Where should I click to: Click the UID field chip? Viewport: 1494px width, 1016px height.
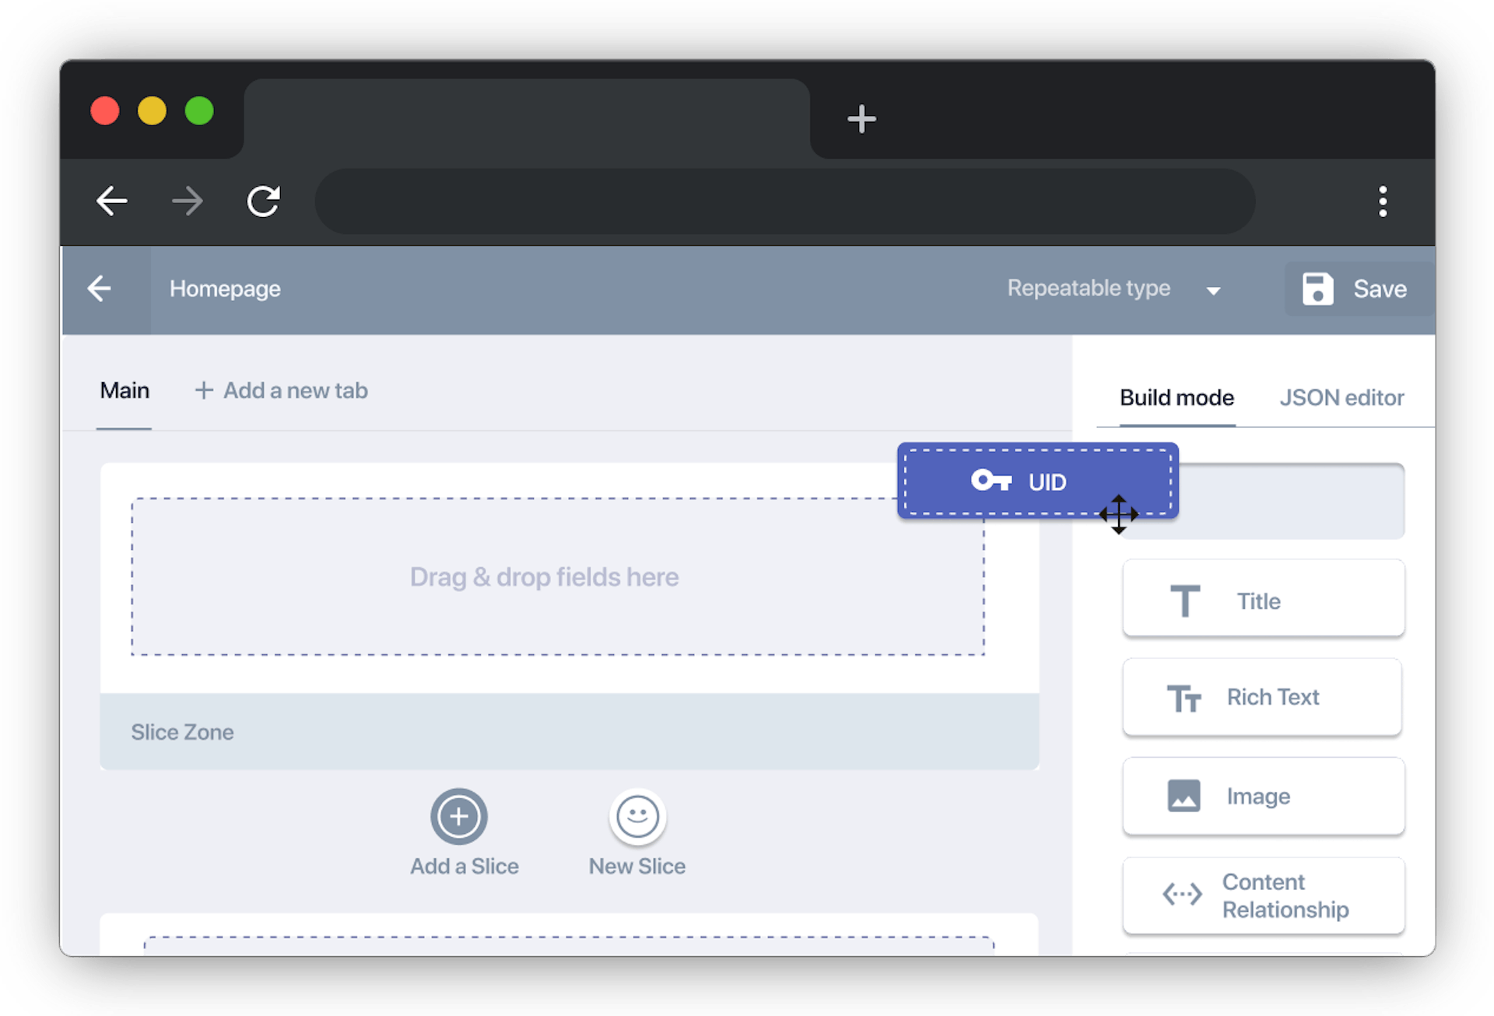coord(1037,482)
